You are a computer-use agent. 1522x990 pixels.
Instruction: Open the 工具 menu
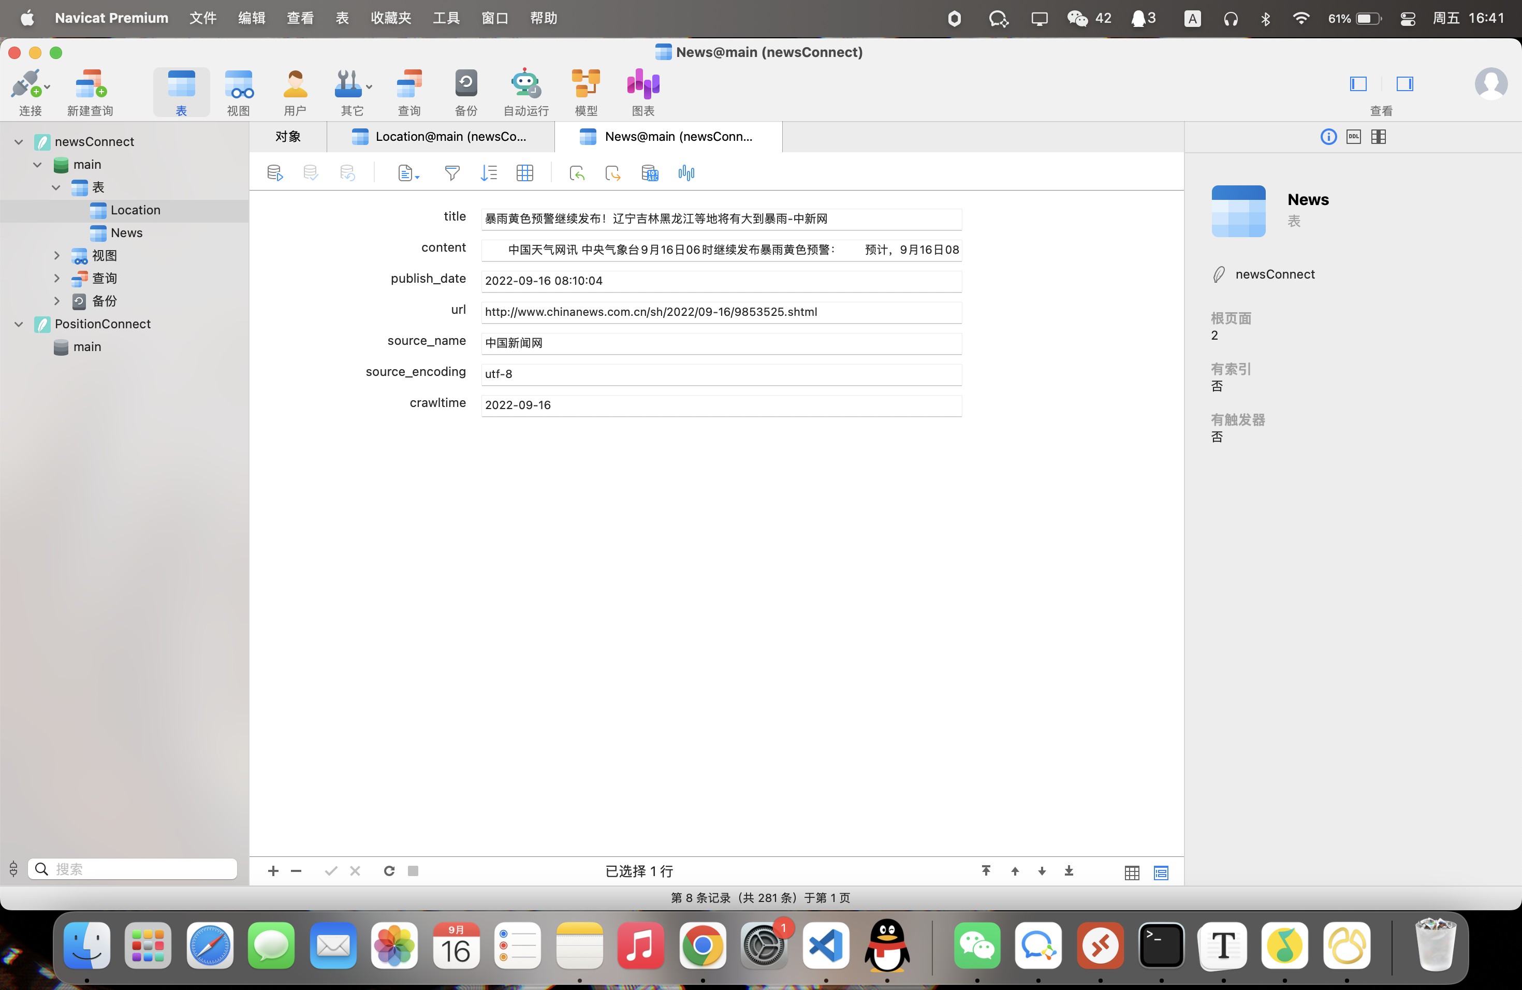(446, 18)
